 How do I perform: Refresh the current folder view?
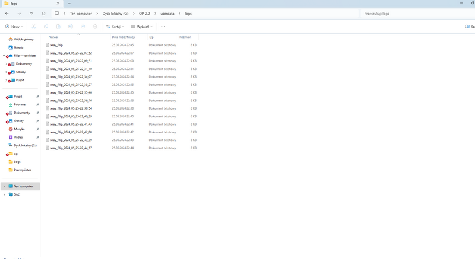click(x=43, y=13)
